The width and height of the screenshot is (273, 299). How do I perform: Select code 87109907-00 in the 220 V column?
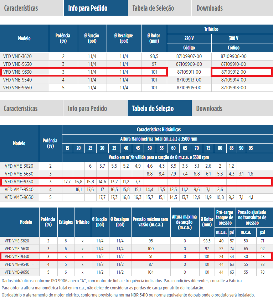(x=189, y=56)
